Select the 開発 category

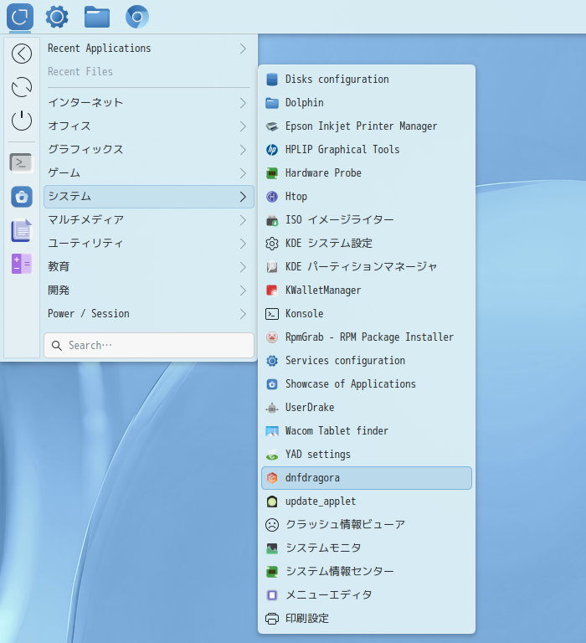149,291
